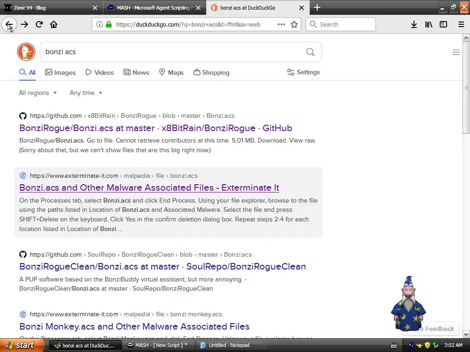Go back with the browser back arrow
This screenshot has height=352, width=470.
9,25
